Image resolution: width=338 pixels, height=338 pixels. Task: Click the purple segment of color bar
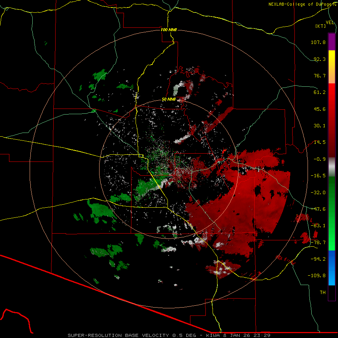[332, 42]
